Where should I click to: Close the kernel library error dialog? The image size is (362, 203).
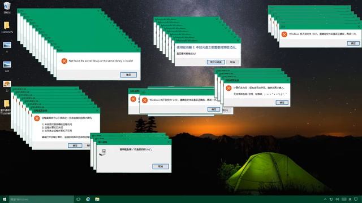[x=138, y=50]
